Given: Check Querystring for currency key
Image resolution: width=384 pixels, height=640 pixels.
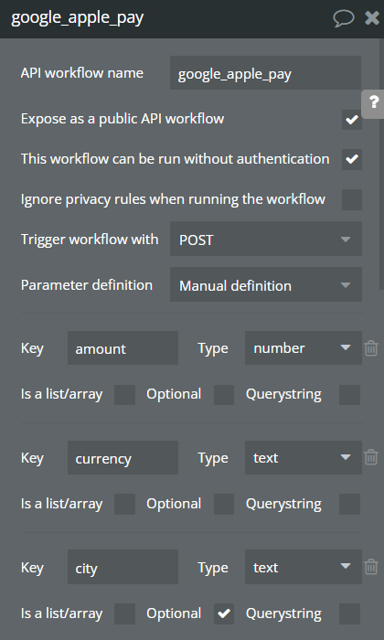Looking at the screenshot, I should 350,504.
